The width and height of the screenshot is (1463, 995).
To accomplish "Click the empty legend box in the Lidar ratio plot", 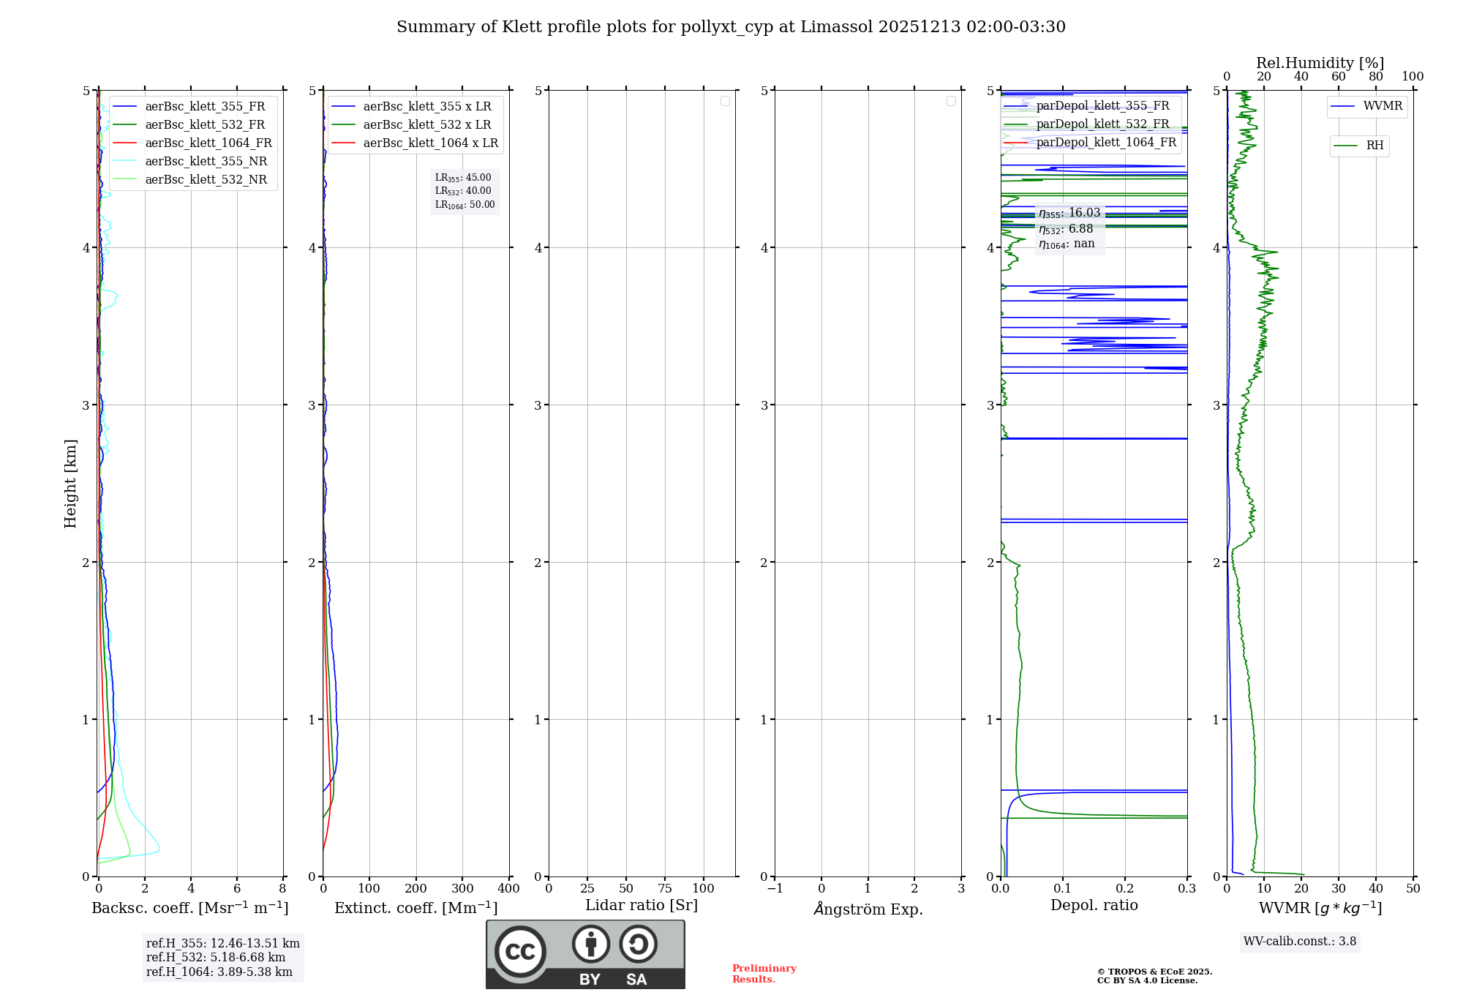I will click(x=725, y=101).
